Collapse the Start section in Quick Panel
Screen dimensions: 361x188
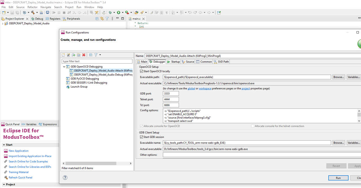[x=4, y=145]
